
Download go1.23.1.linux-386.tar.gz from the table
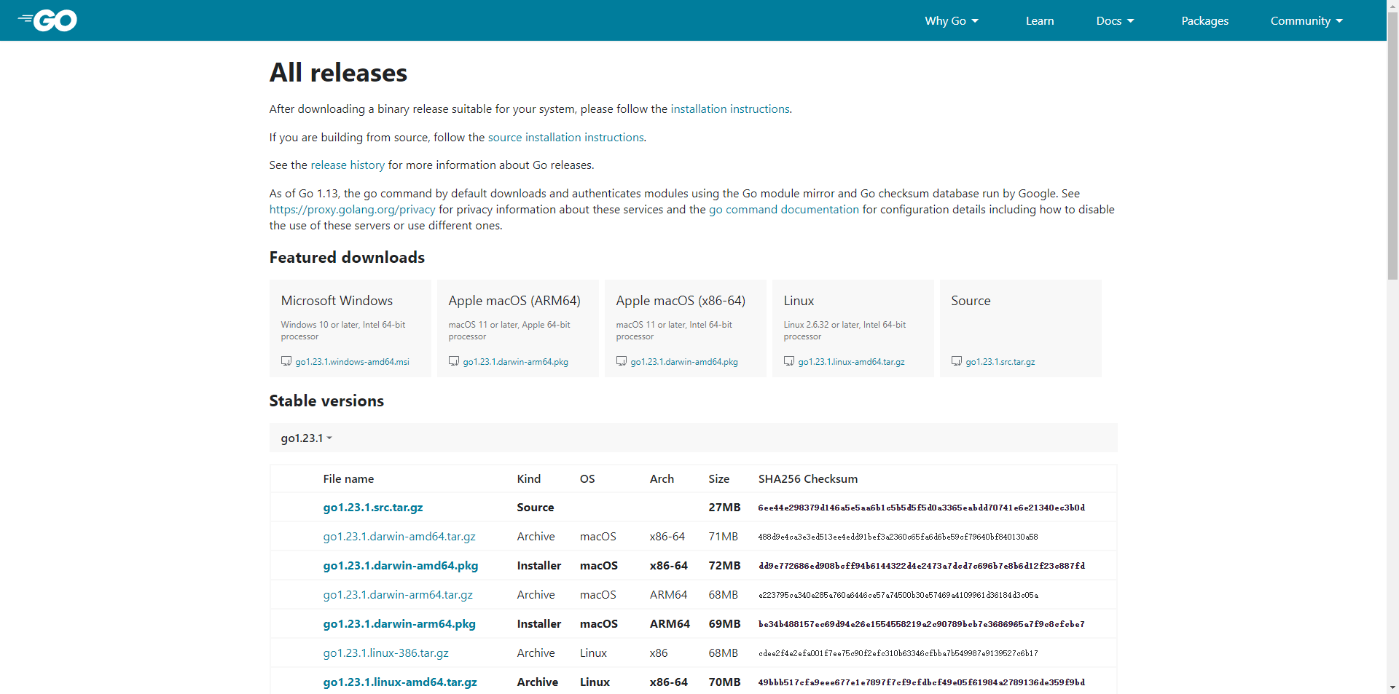pos(385,653)
